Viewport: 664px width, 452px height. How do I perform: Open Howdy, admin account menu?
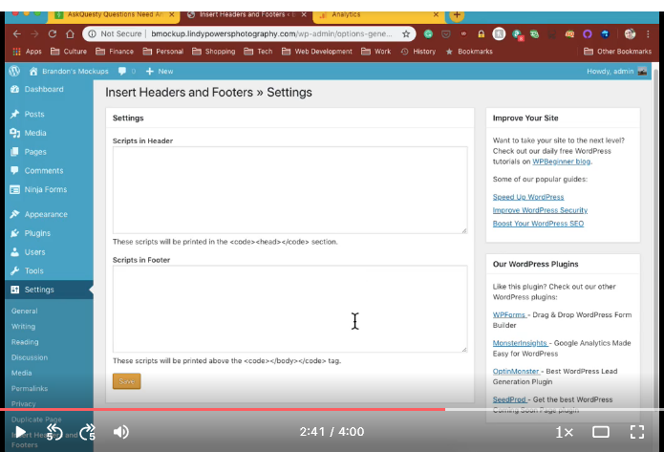click(x=616, y=71)
